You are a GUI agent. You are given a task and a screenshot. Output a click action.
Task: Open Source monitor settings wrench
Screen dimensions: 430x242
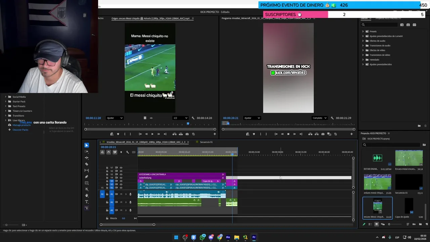(193, 118)
